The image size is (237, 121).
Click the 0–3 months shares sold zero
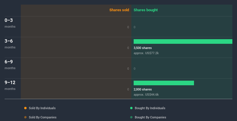click(x=128, y=27)
